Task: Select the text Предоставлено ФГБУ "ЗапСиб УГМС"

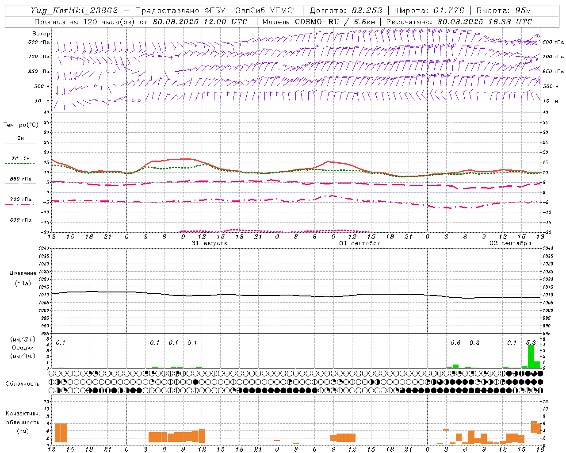Action: 216,11
